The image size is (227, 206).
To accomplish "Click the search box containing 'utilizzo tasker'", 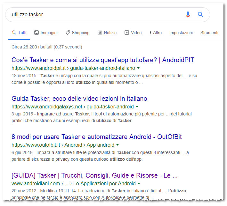I will click(108, 15).
